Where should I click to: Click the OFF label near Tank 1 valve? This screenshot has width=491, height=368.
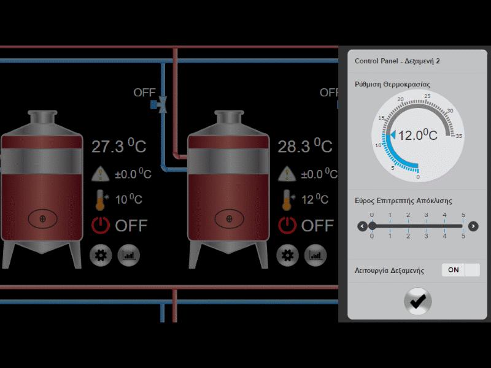pos(144,93)
